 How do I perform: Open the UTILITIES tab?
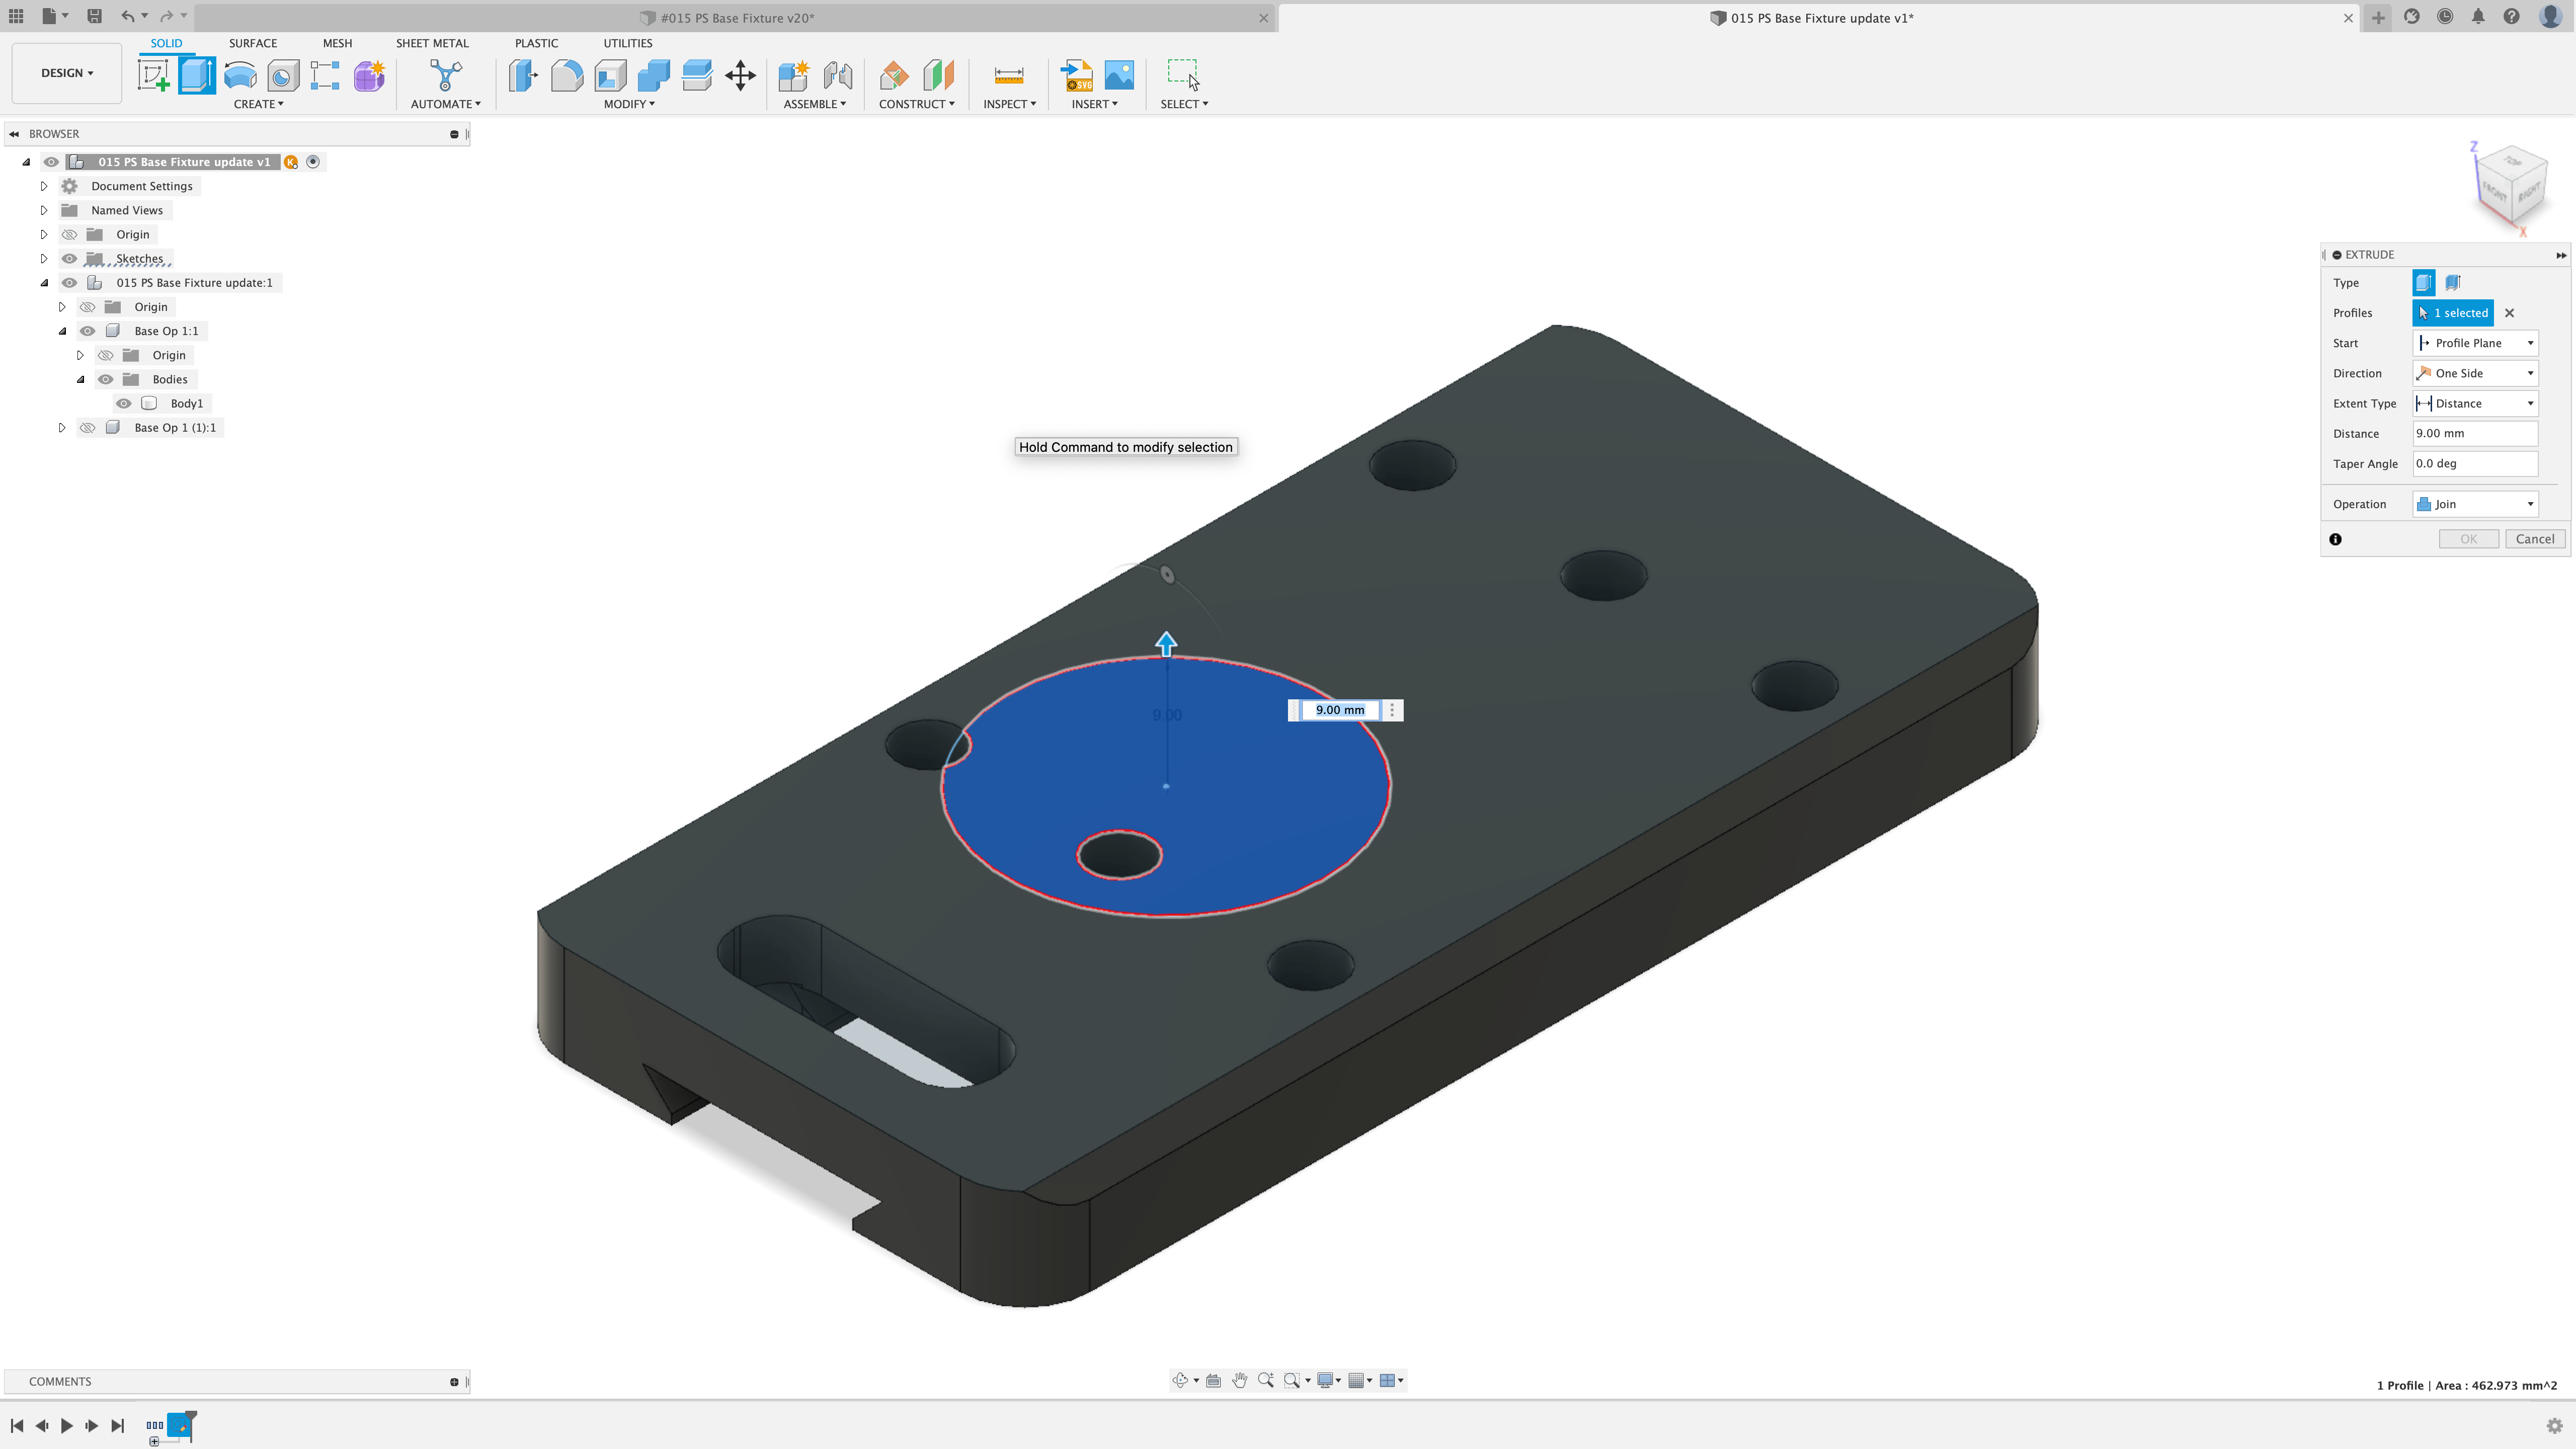click(x=627, y=43)
